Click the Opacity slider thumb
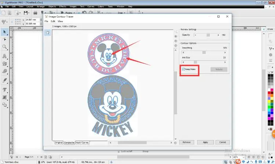The width and height of the screenshot is (275, 164). point(208,35)
